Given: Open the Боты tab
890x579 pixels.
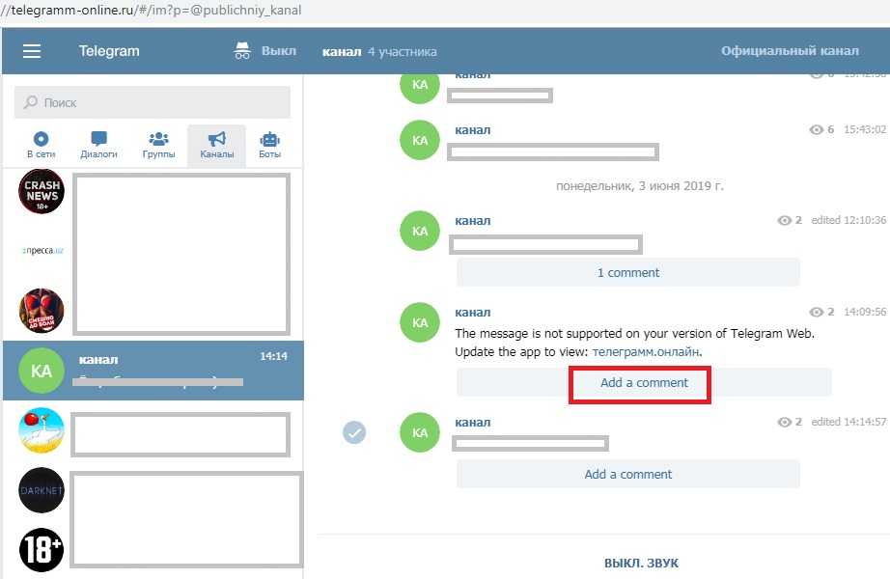Looking at the screenshot, I should (x=269, y=146).
